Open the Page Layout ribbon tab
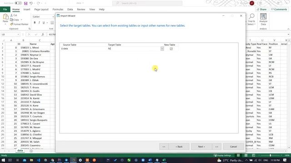Screen dimensions: 291x163 click(x=41, y=9)
